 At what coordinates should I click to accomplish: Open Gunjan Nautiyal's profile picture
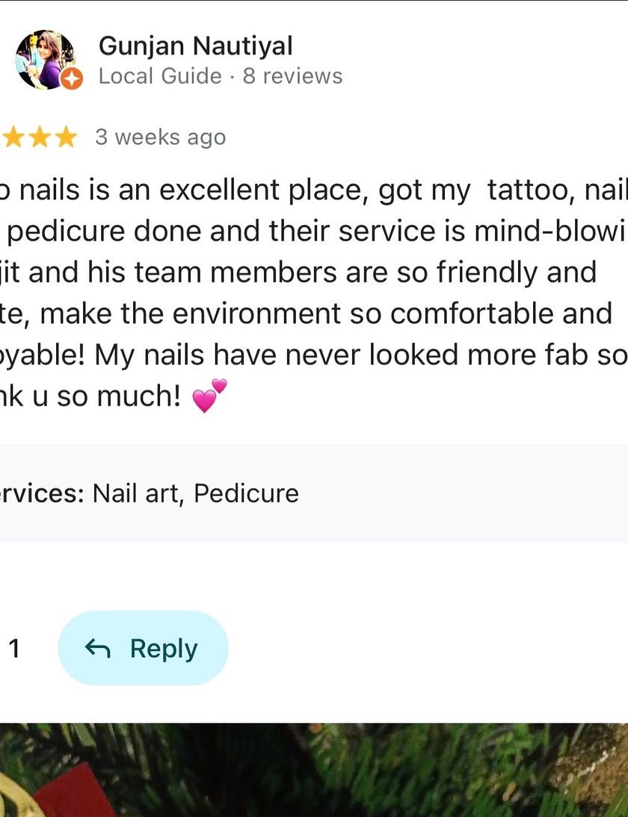43,58
